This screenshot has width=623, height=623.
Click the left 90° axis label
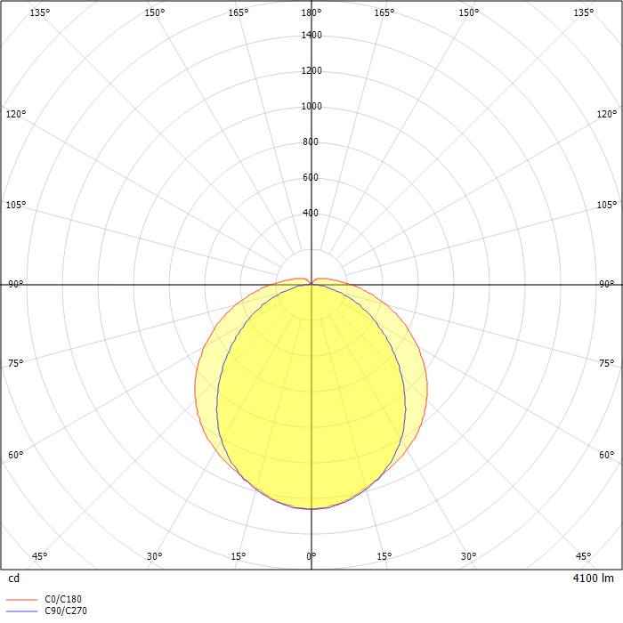point(16,284)
